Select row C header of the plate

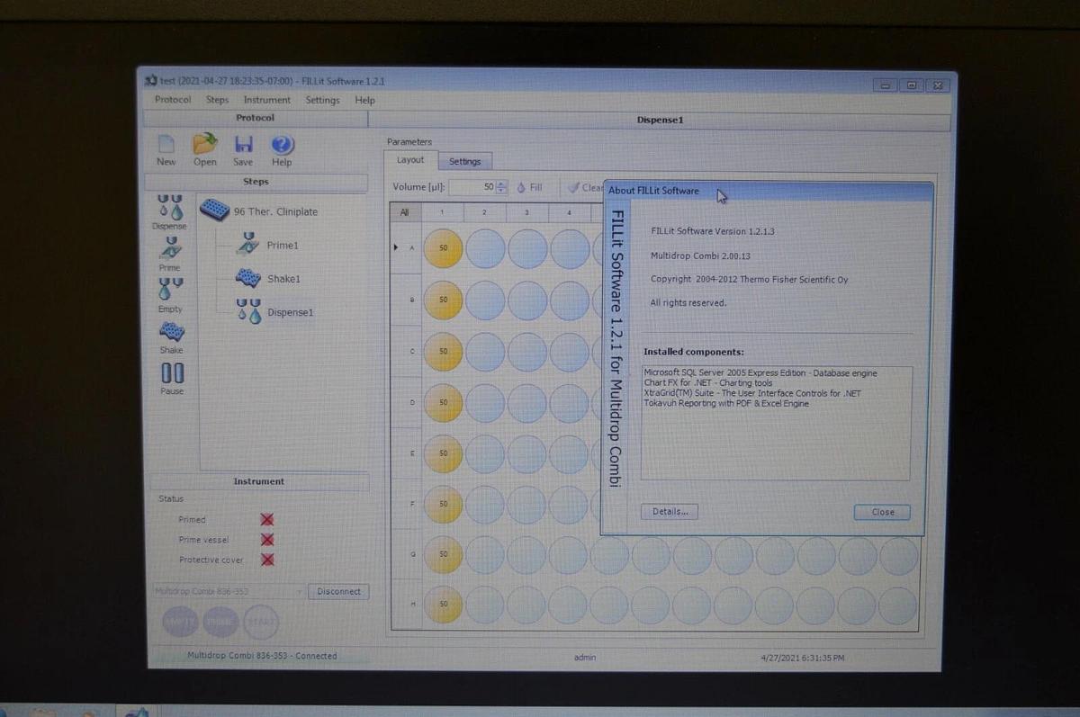tap(406, 350)
